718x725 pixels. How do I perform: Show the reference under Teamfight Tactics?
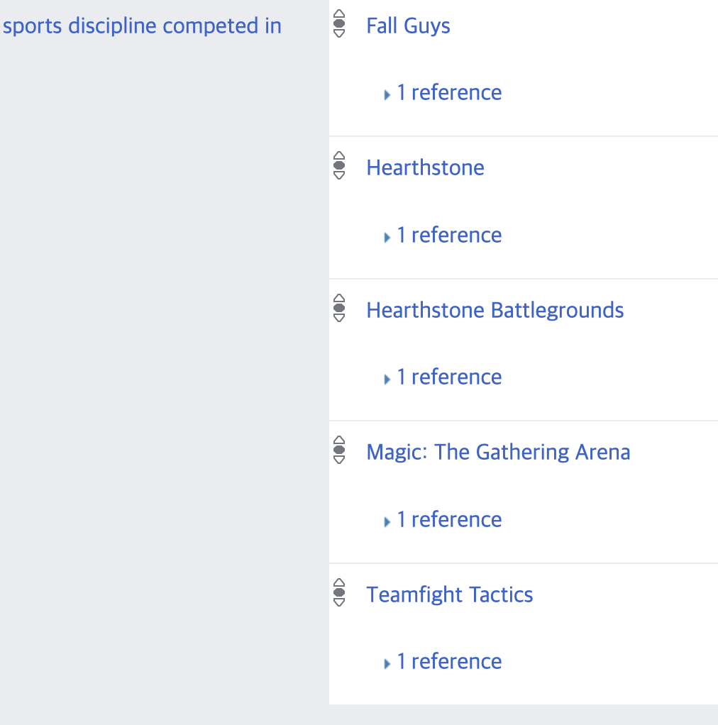coord(448,662)
